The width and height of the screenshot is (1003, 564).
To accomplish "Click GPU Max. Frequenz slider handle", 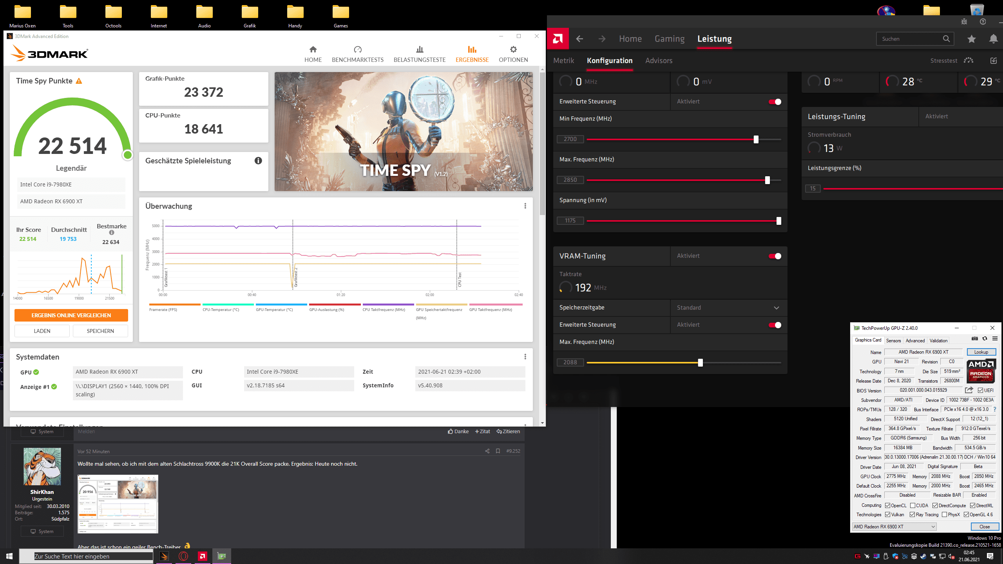I will click(767, 180).
